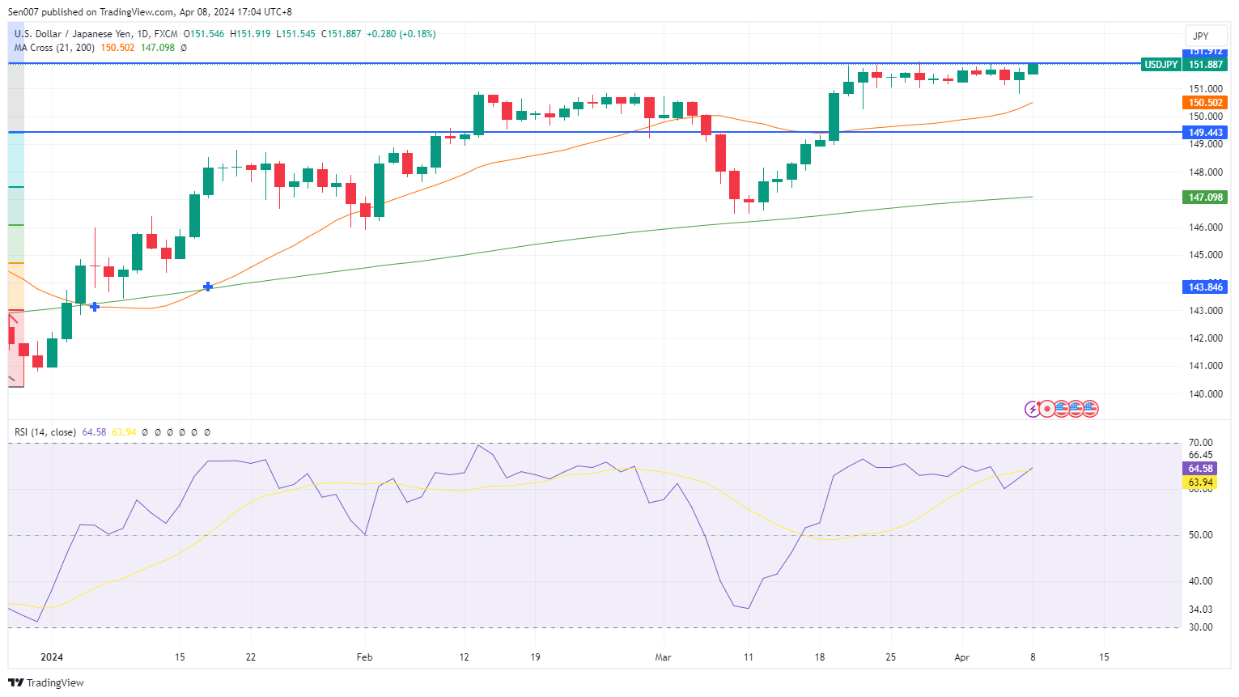1239x697 pixels.
Task: Click the 66.45 level on RSI axis
Action: point(1200,455)
